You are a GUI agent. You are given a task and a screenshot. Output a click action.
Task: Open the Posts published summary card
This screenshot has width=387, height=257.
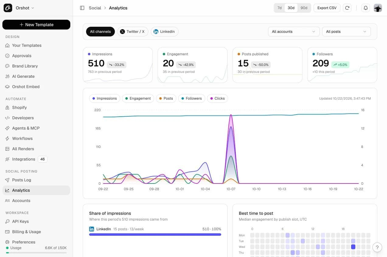267,65
